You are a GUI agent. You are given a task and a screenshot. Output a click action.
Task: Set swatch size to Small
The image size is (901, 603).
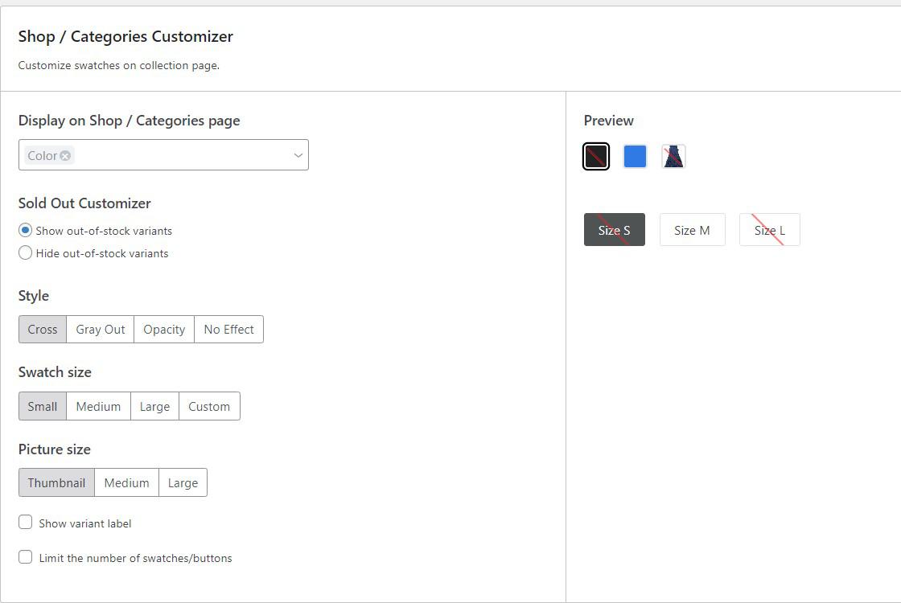42,406
